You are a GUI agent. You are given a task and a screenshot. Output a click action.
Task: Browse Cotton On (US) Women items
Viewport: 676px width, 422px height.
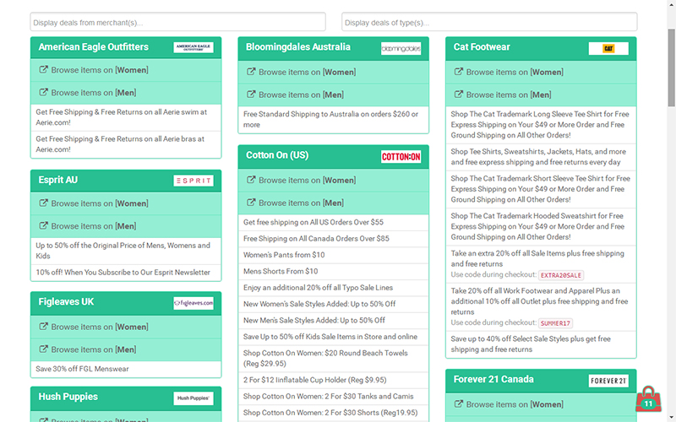(x=333, y=180)
